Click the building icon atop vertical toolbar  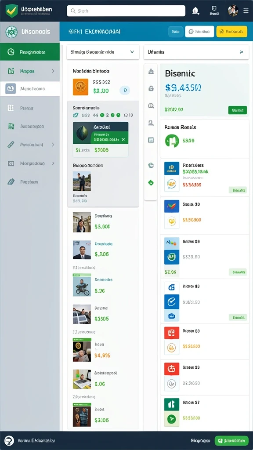click(151, 72)
